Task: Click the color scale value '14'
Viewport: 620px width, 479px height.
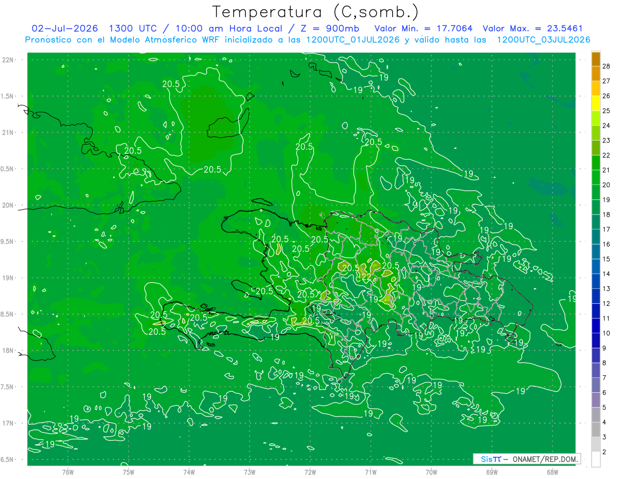Action: [x=607, y=274]
